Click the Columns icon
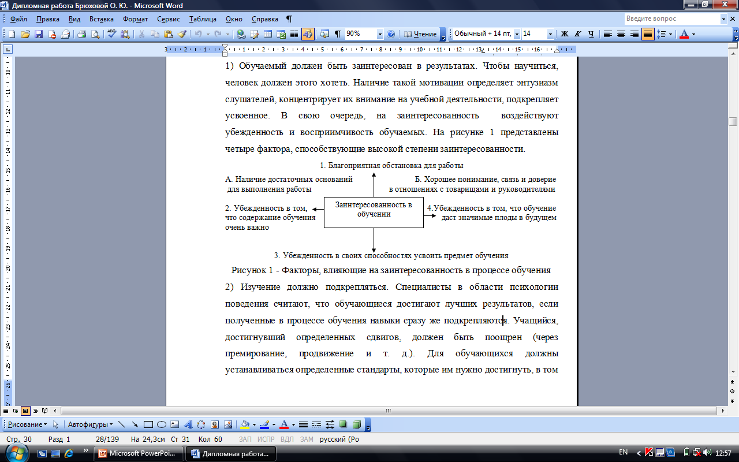The width and height of the screenshot is (739, 462). [x=294, y=34]
